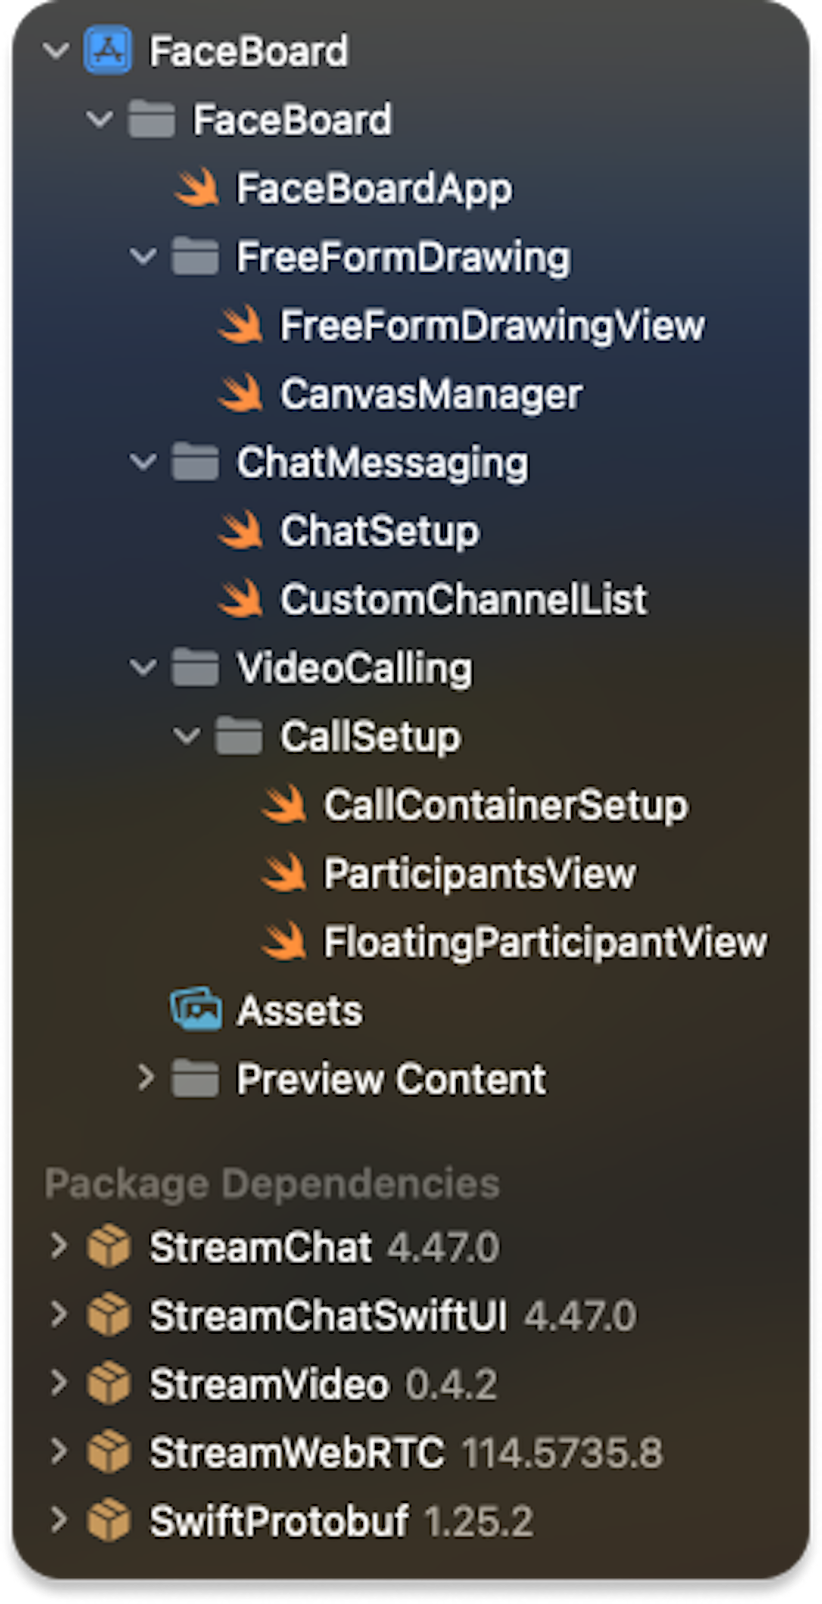822x1604 pixels.
Task: Expand the StreamVideo package disclosure arrow
Action: pyautogui.click(x=59, y=1382)
